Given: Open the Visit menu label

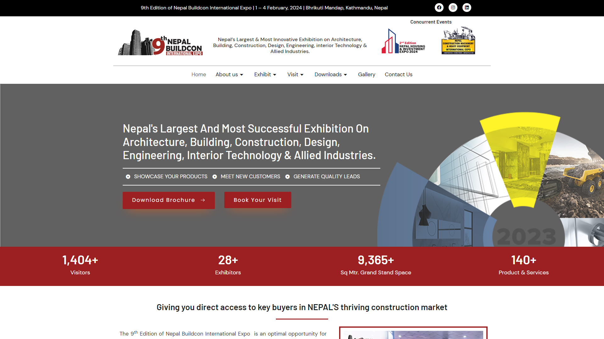Looking at the screenshot, I should click(x=293, y=74).
